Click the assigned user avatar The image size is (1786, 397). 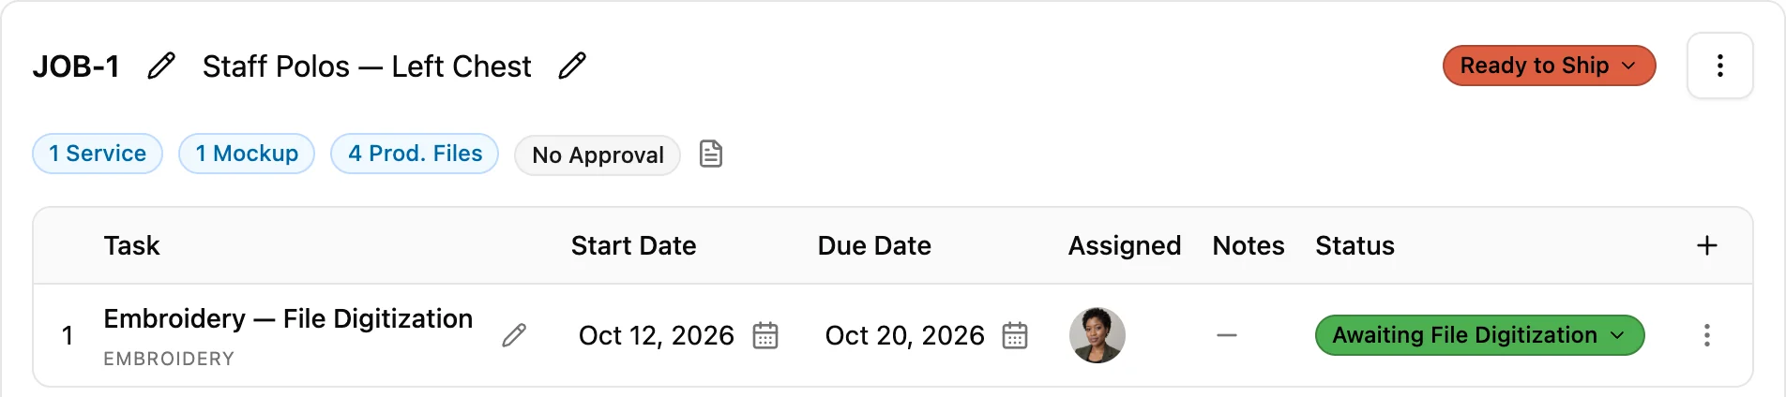(x=1097, y=335)
